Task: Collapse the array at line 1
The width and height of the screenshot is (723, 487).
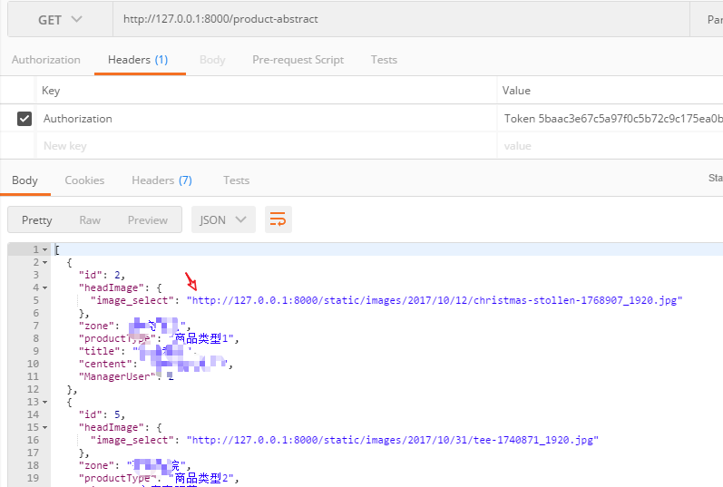Action: (44, 249)
